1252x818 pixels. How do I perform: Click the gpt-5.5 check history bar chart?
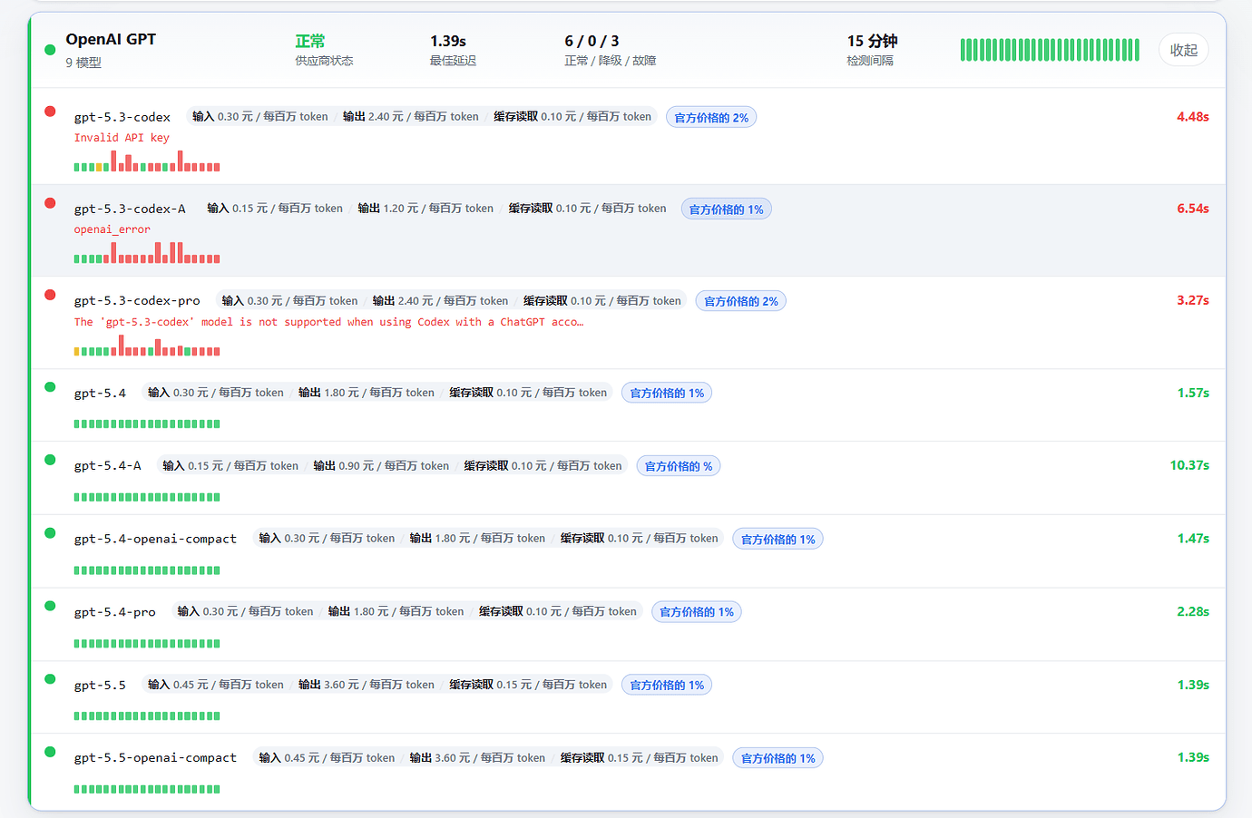tap(147, 716)
